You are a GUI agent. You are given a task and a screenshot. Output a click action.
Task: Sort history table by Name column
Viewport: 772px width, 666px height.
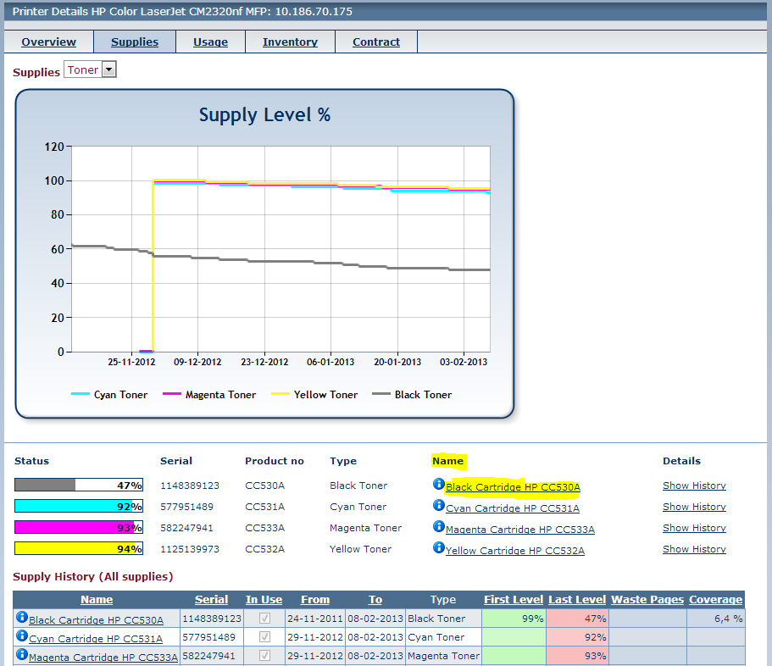(x=97, y=600)
